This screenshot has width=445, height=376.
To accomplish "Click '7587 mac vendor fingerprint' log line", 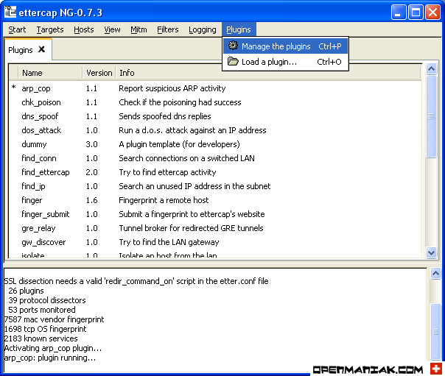I will pos(54,319).
